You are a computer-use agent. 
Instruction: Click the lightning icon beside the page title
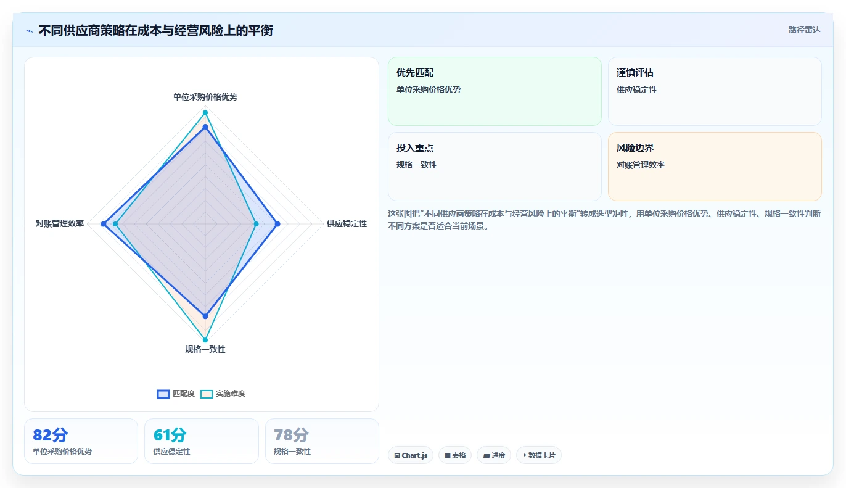pos(29,31)
